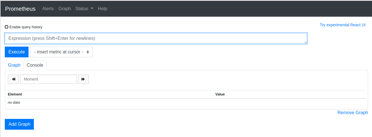Step the evaluation time backward

click(13, 79)
